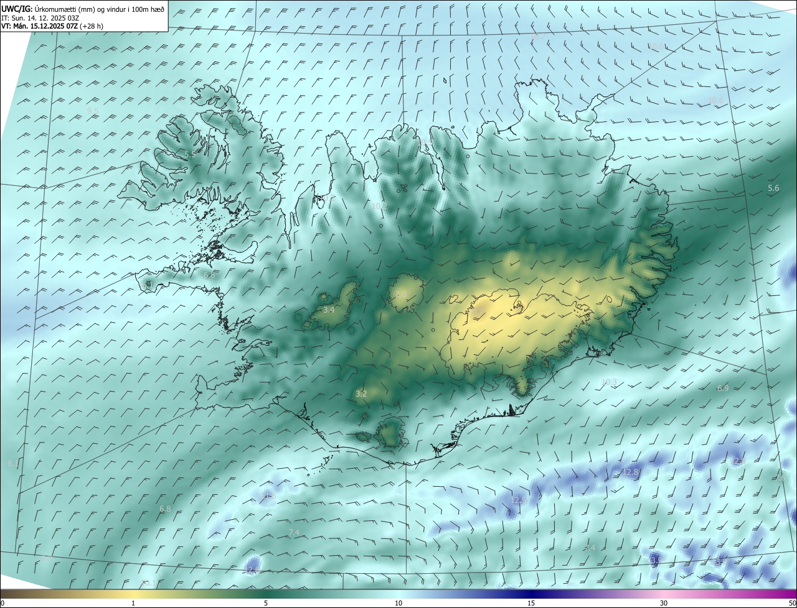Click the map value '10.3'
The image size is (797, 608).
point(609,382)
